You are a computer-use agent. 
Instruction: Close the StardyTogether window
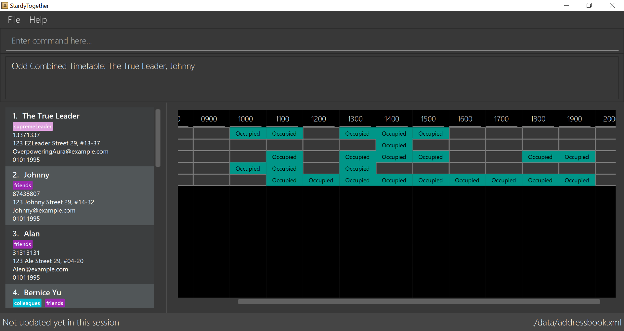(x=612, y=6)
